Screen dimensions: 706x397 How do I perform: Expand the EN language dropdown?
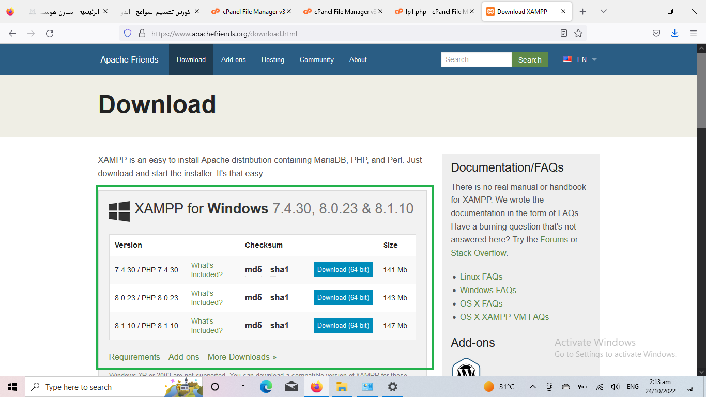pyautogui.click(x=580, y=59)
